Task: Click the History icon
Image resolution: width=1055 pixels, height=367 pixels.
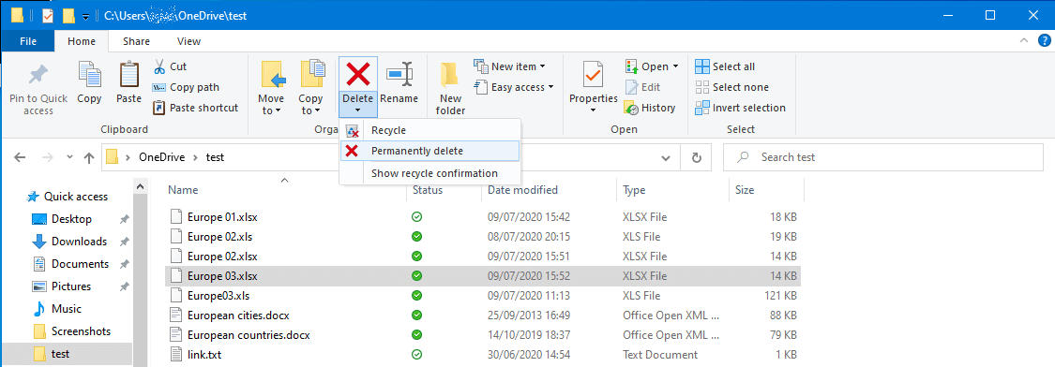Action: click(x=631, y=108)
